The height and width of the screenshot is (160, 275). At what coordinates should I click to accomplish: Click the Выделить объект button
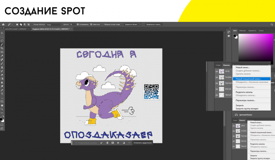(x=131, y=25)
